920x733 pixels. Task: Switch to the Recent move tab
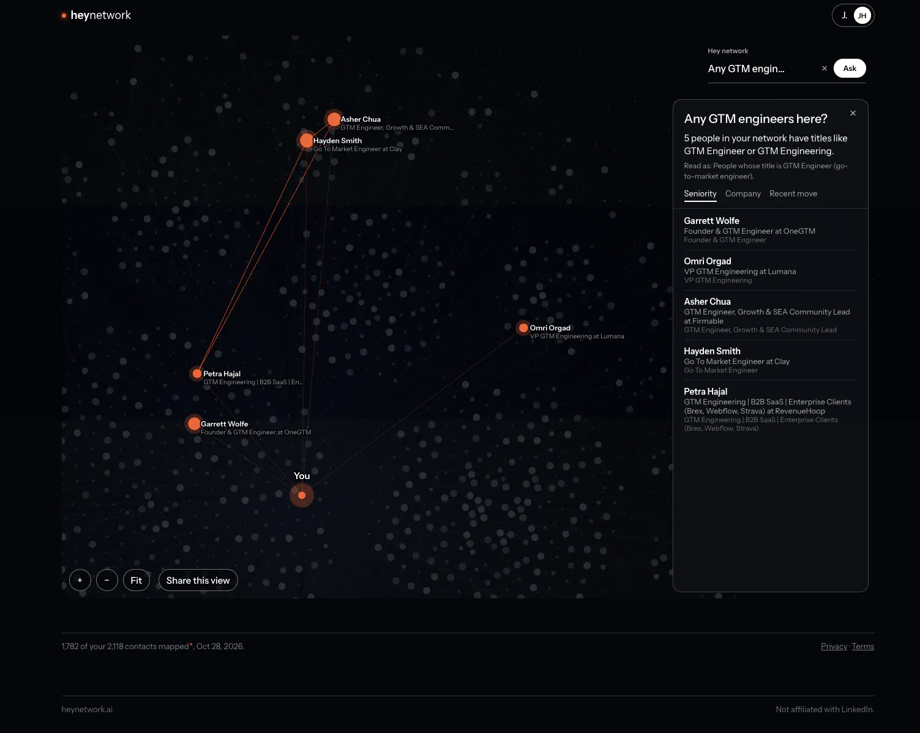pos(793,194)
